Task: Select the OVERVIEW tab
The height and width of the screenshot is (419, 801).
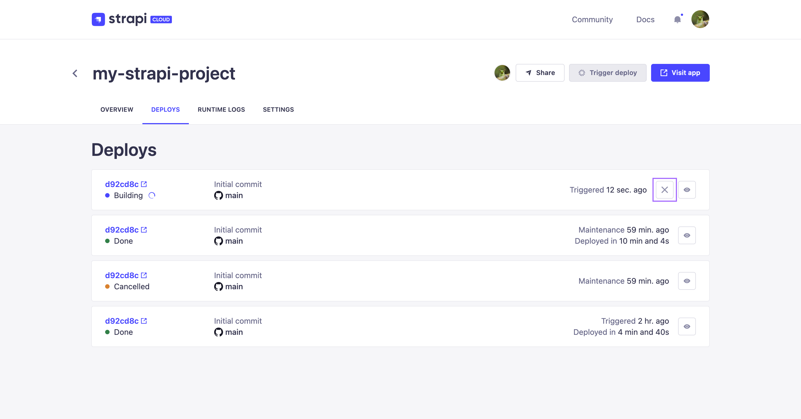Action: click(117, 109)
